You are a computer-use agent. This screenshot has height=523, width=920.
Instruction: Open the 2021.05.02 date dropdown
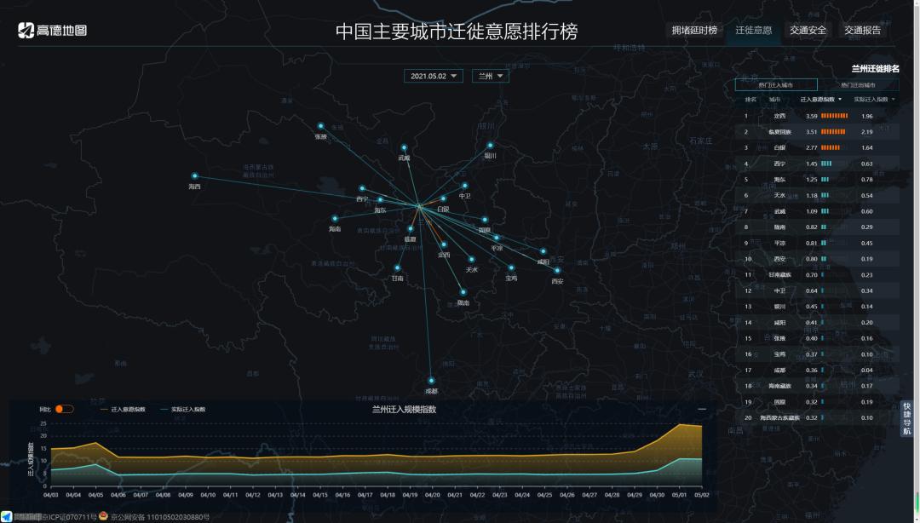[x=431, y=75]
